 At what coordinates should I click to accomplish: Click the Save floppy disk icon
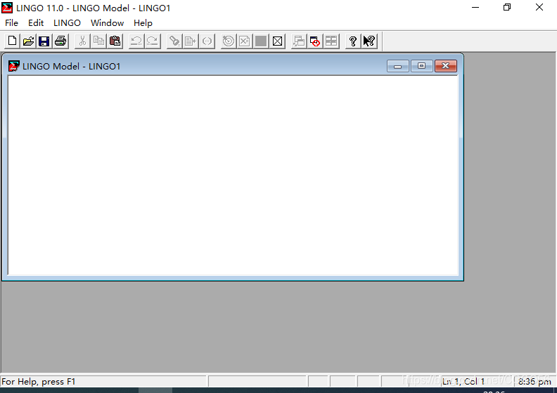[x=44, y=41]
